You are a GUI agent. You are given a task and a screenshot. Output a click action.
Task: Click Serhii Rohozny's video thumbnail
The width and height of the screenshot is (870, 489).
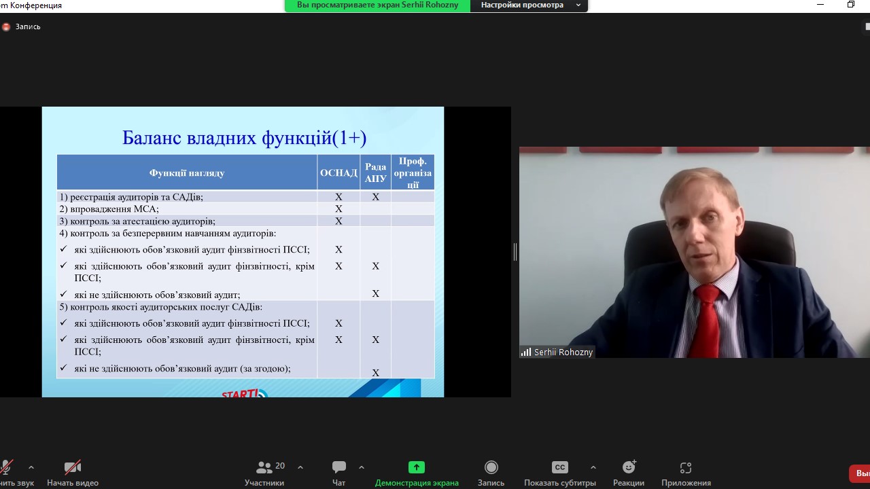693,251
